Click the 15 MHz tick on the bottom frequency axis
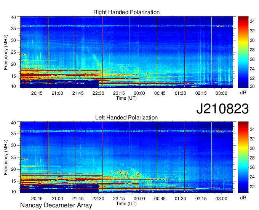Image resolution: width=259 pixels, height=210 pixels. [x=13, y=181]
